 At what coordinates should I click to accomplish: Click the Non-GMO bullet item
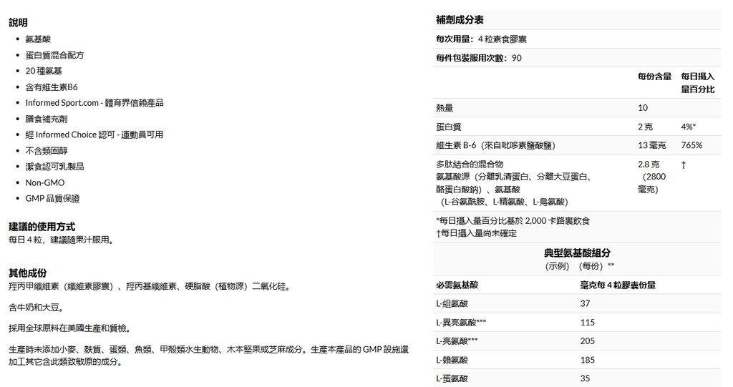[44, 182]
